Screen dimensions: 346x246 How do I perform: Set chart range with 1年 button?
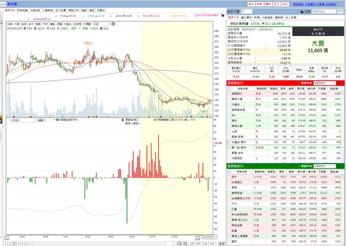pyautogui.click(x=205, y=244)
